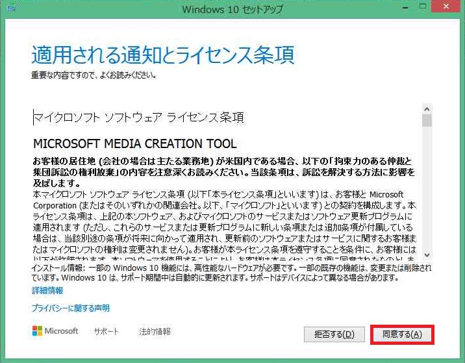
Task: Maximize the Windows 10 setup window
Action: coord(423,6)
